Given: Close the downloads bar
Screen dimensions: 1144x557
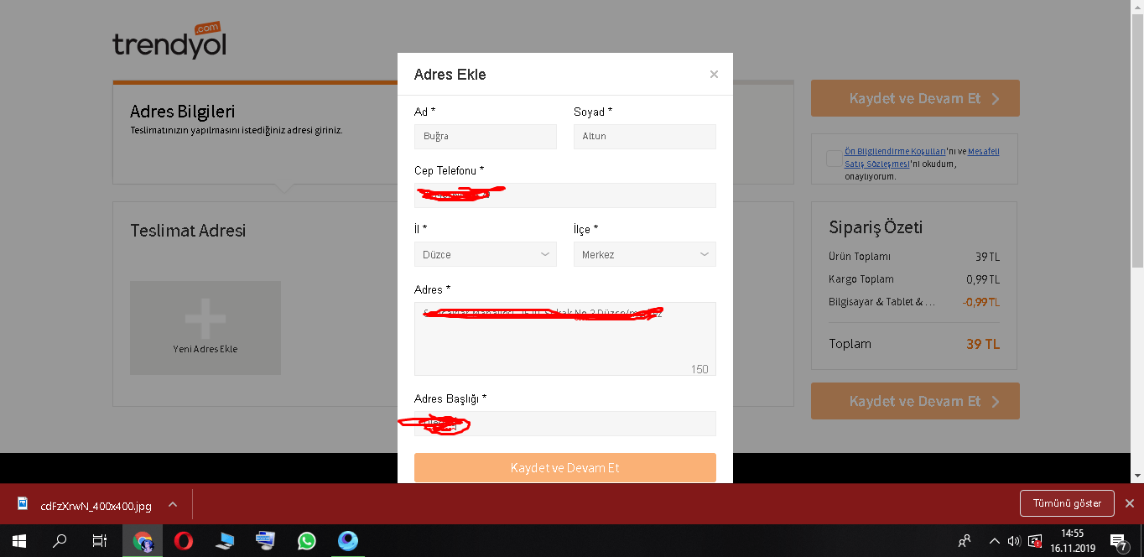Looking at the screenshot, I should point(1129,503).
